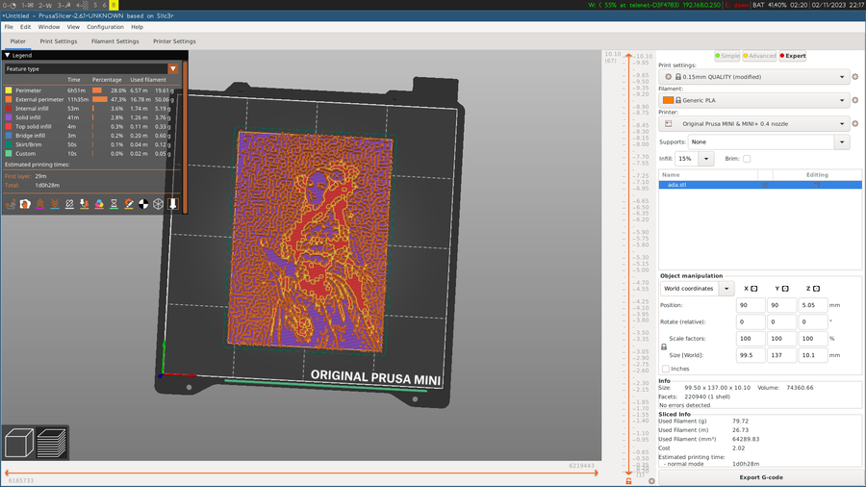The width and height of the screenshot is (866, 487).
Task: Open 0.15mm QUALITY print settings dropdown
Action: (753, 77)
